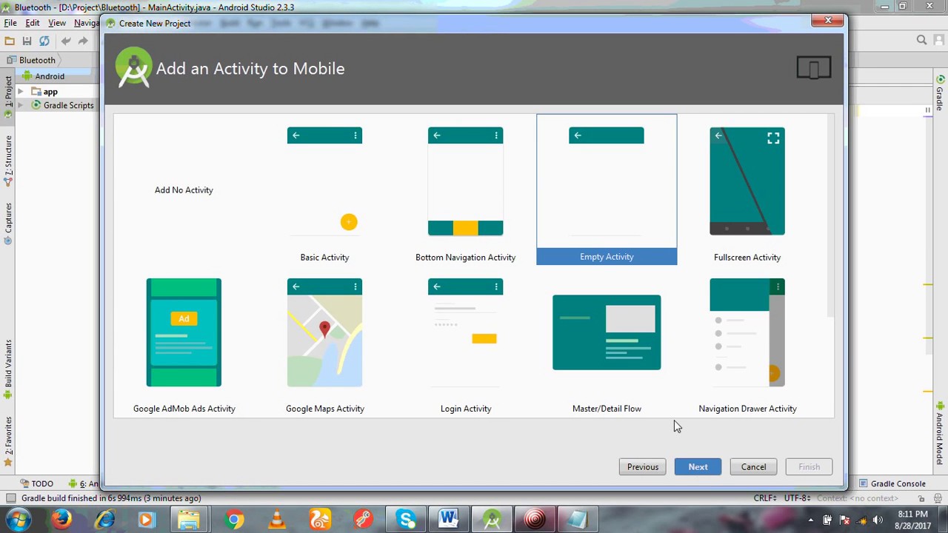Image resolution: width=948 pixels, height=533 pixels.
Task: Click the lock read-only icon in status bar
Action: point(921,498)
